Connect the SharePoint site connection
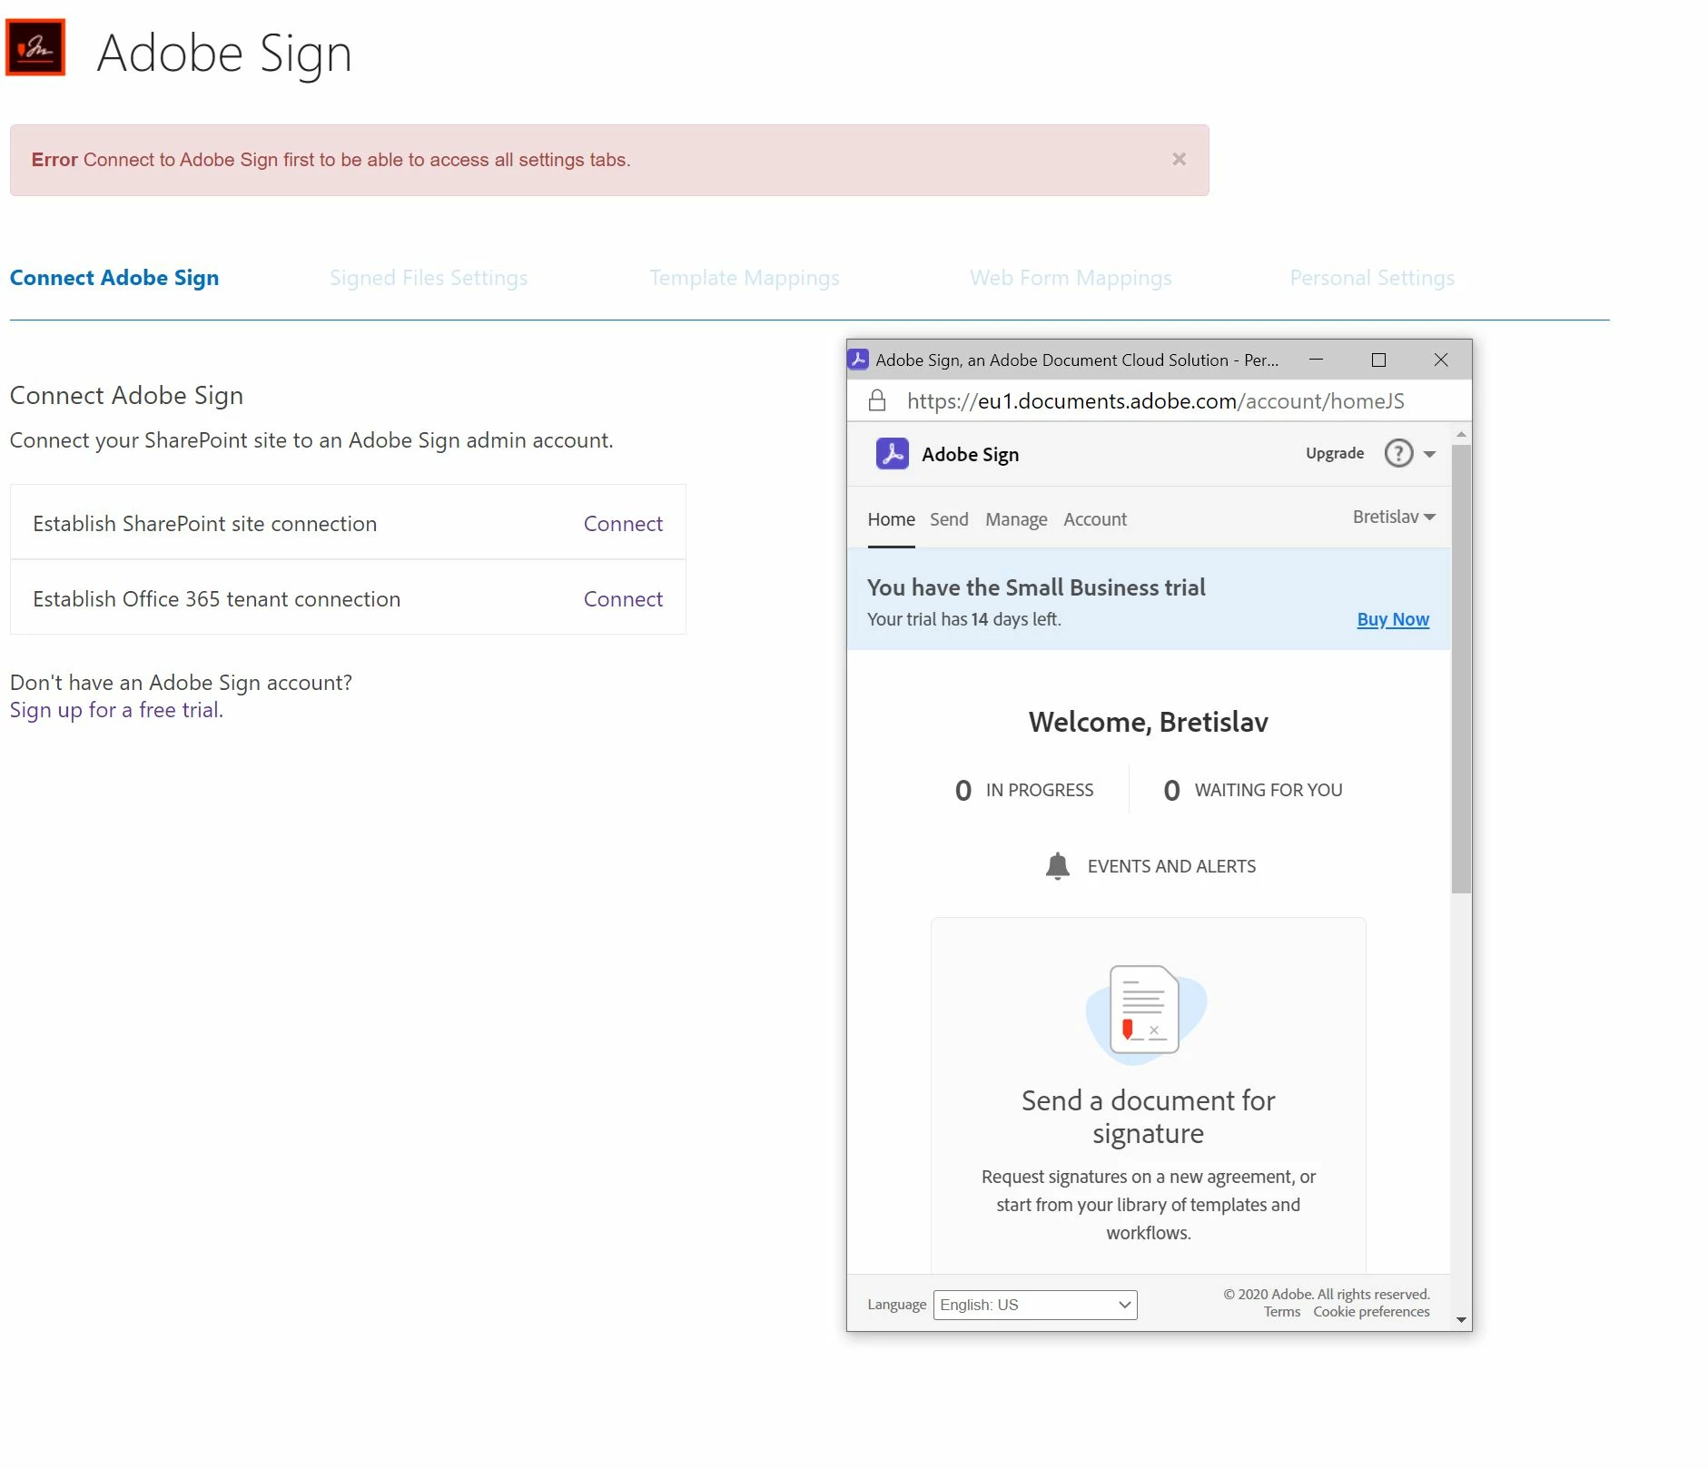 [623, 524]
